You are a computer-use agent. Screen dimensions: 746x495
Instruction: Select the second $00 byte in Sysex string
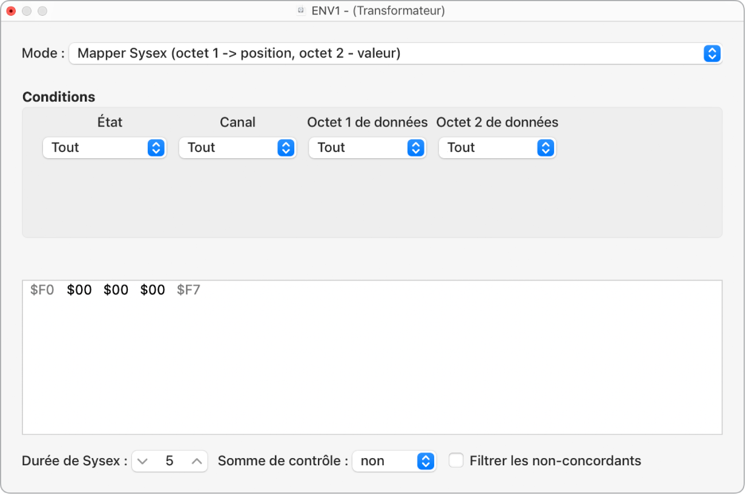click(x=116, y=290)
